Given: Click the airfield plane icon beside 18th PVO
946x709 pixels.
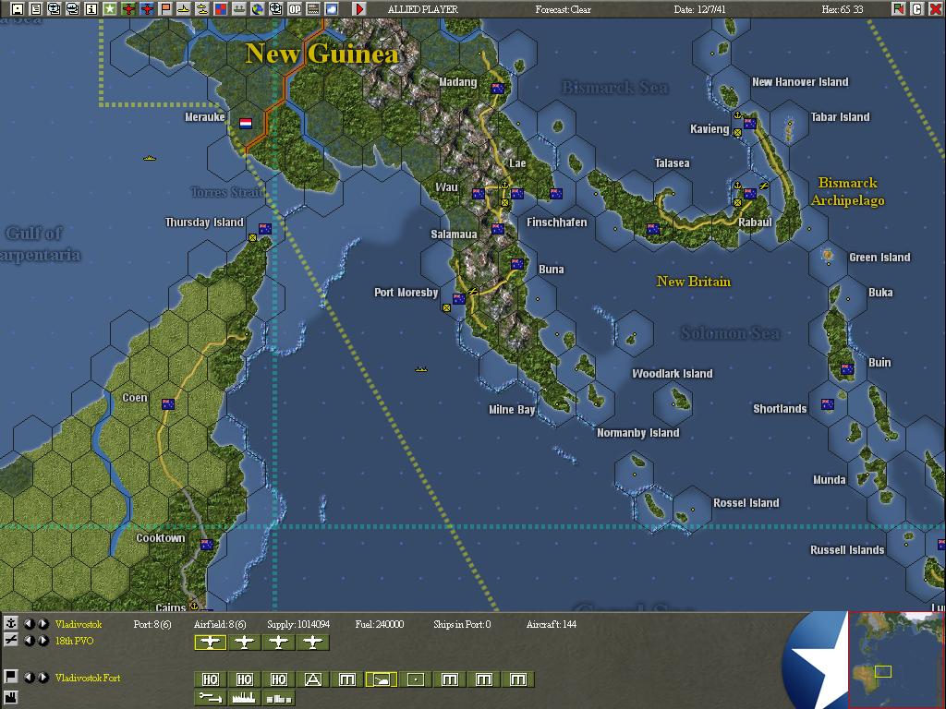Looking at the screenshot, I should [11, 640].
